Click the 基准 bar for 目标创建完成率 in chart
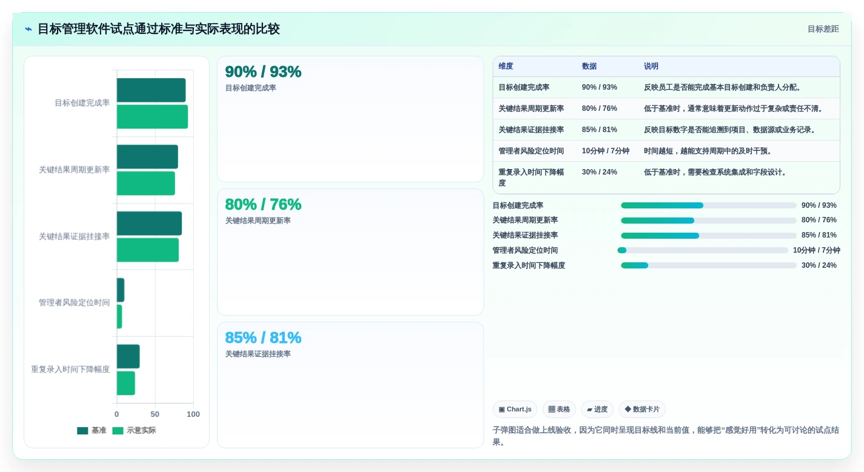The image size is (864, 472). click(151, 90)
